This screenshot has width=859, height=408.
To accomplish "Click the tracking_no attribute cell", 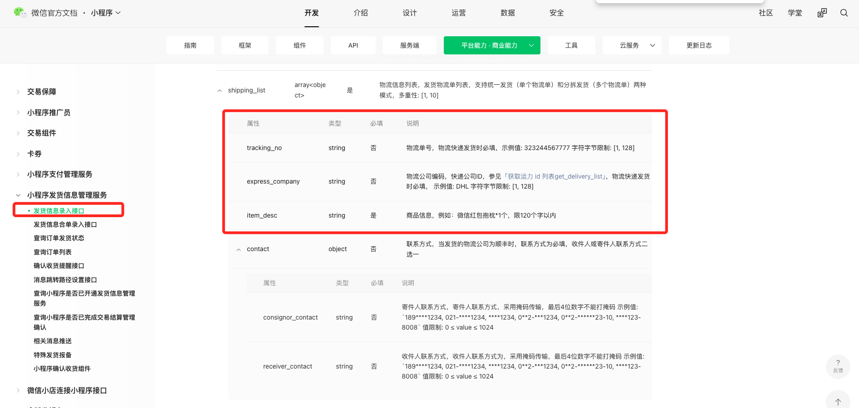I will [x=264, y=148].
